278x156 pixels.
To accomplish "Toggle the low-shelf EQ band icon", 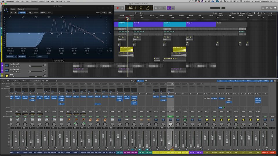I will (x=23, y=17).
